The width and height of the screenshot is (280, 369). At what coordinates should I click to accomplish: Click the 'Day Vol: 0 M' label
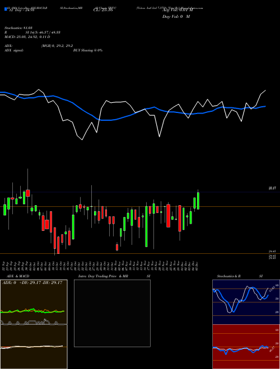176,17
